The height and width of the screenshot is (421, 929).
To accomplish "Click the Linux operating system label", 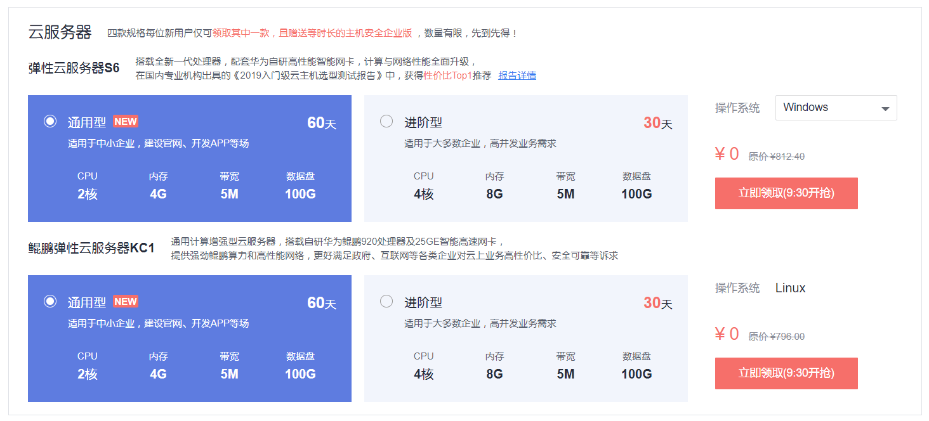I will [790, 288].
